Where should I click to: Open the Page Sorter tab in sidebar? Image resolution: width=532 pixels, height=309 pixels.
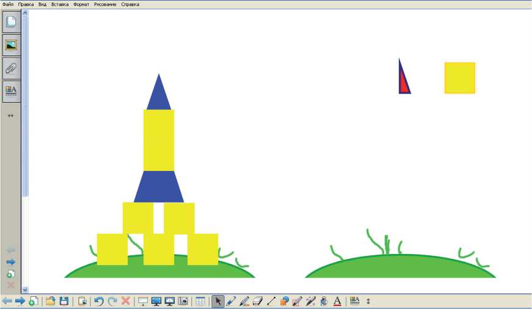pyautogui.click(x=11, y=23)
